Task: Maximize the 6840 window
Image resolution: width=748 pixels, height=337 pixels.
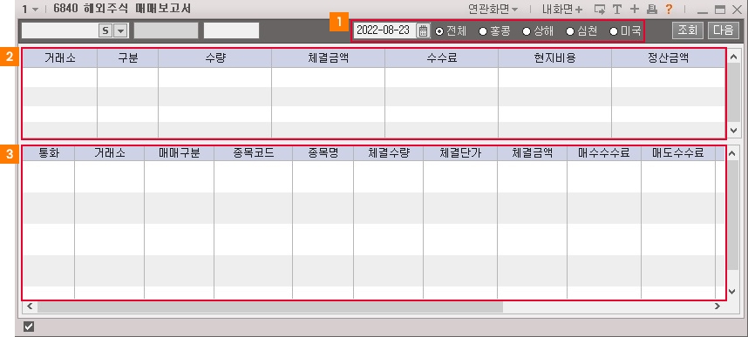Action: [x=720, y=9]
